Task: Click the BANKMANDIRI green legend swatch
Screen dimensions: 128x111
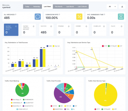Action: pyautogui.click(x=24, y=100)
